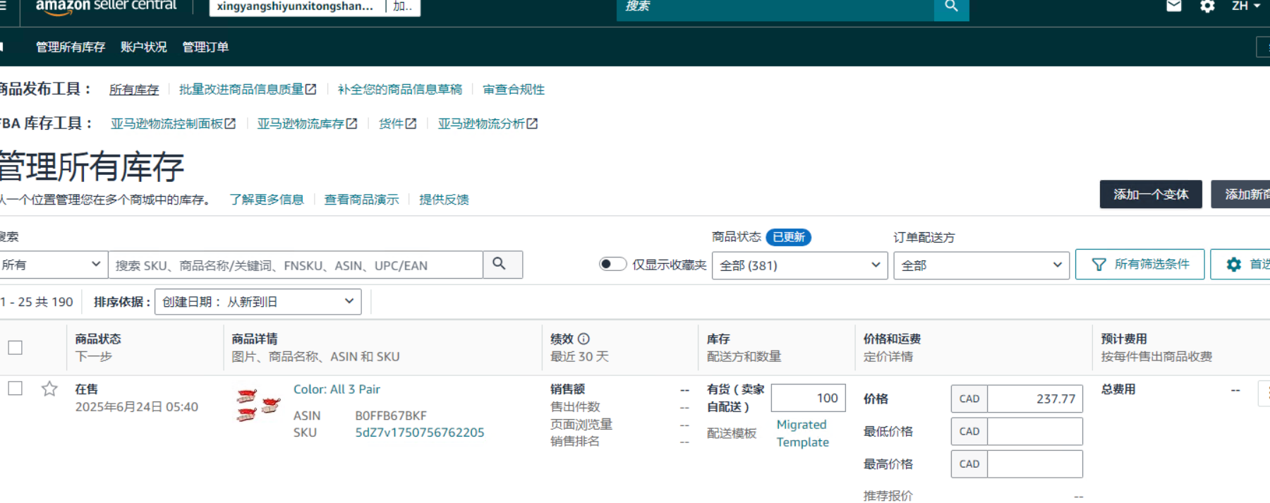The width and height of the screenshot is (1270, 503).
Task: Expand the order fulfillment dropdown
Action: (x=981, y=265)
